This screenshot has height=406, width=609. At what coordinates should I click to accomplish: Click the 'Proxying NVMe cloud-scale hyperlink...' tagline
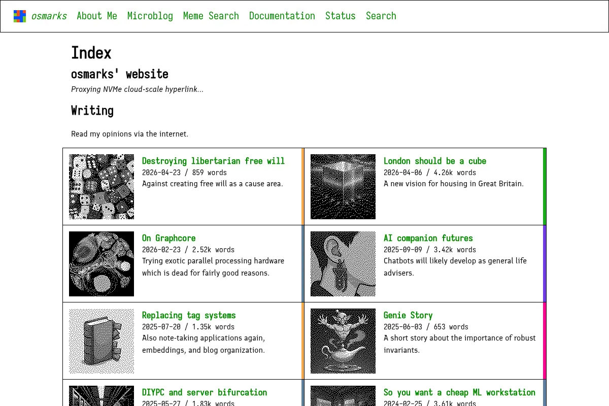point(137,89)
